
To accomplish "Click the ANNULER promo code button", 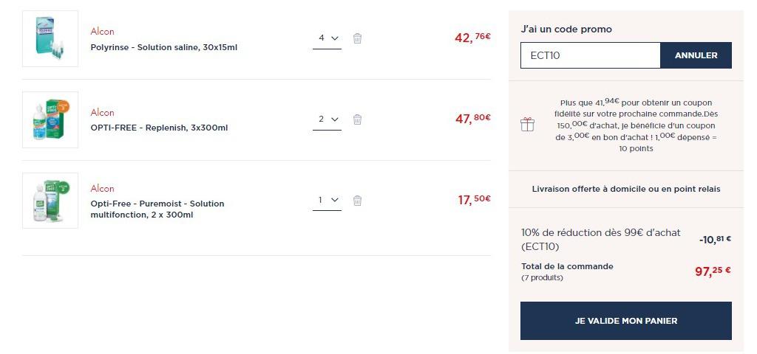I will click(696, 55).
